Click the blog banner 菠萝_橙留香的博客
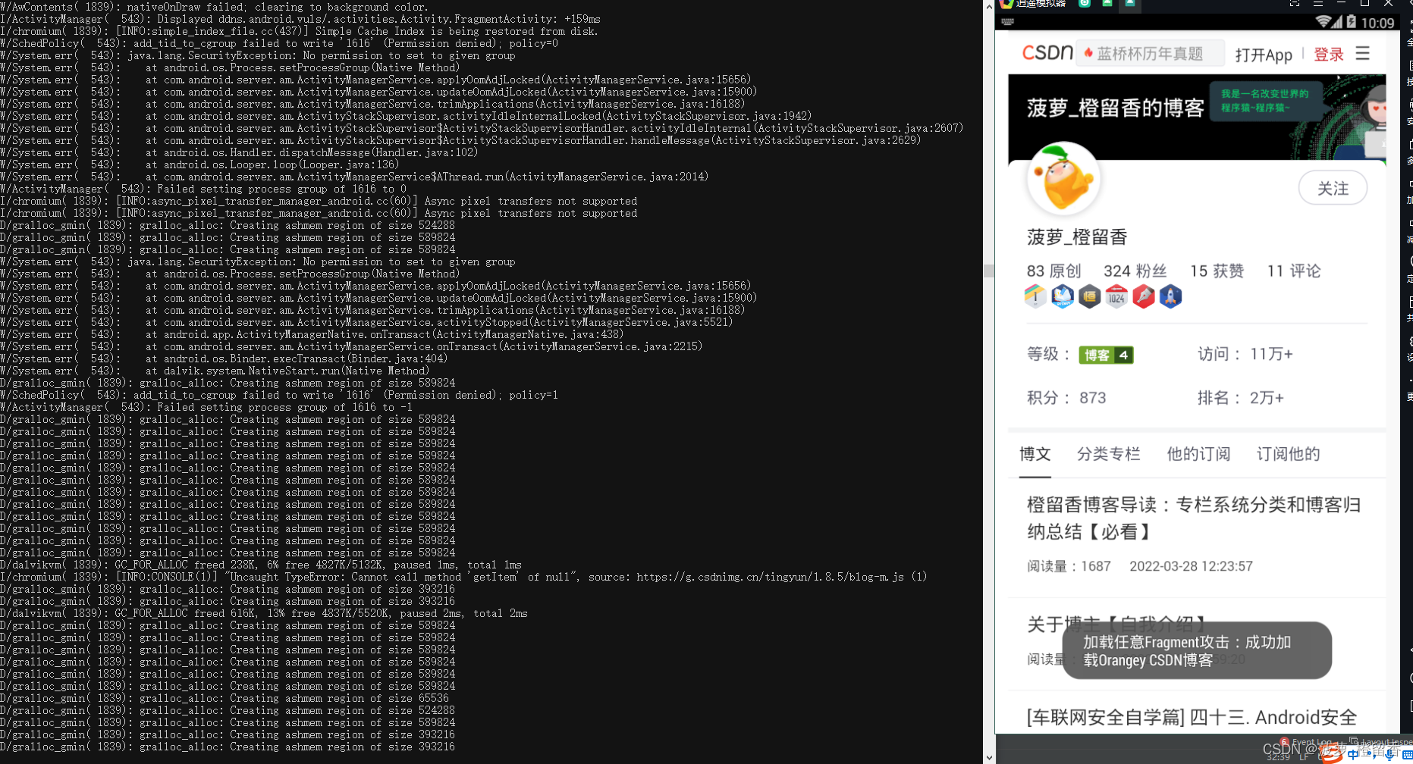 pos(1197,117)
